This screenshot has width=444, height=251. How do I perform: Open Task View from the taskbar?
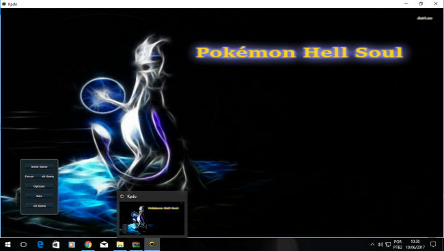(23, 244)
